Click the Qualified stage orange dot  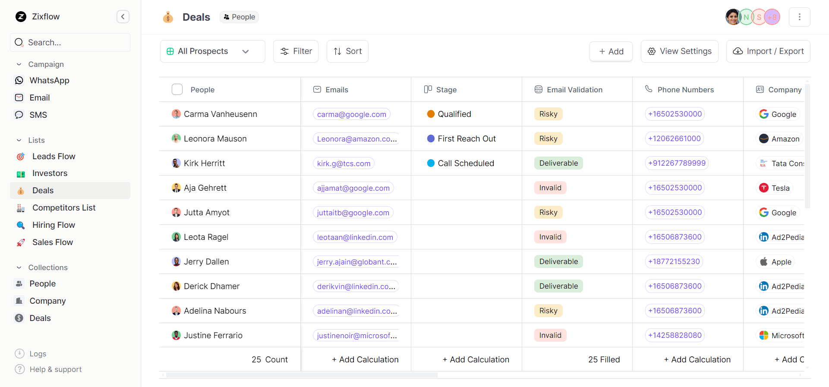coord(430,114)
